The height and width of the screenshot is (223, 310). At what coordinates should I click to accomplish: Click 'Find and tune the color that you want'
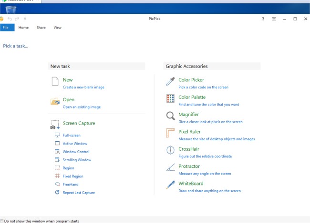tap(208, 105)
